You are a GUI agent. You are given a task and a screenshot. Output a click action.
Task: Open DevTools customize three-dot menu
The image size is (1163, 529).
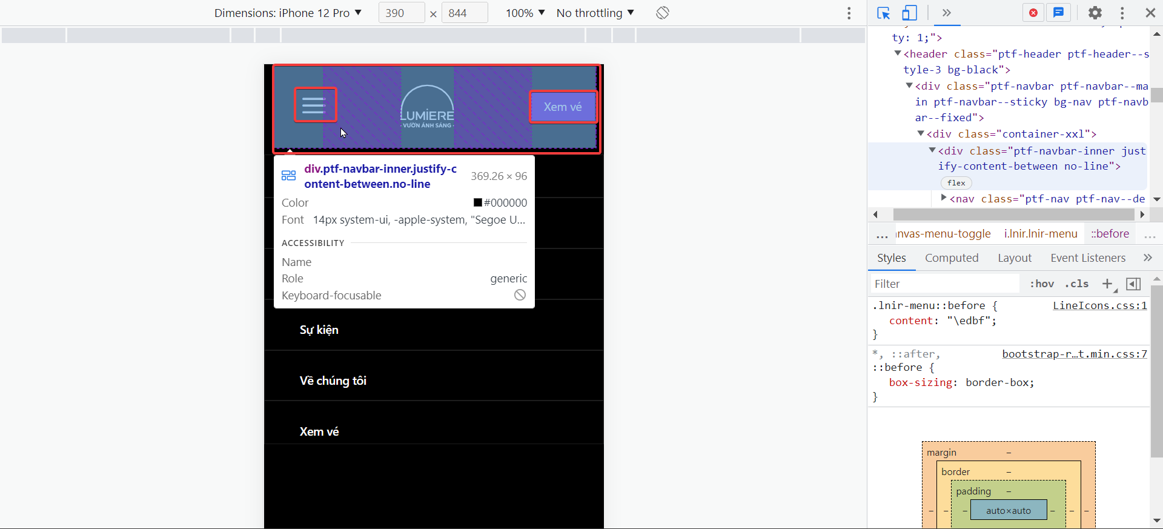(1122, 13)
